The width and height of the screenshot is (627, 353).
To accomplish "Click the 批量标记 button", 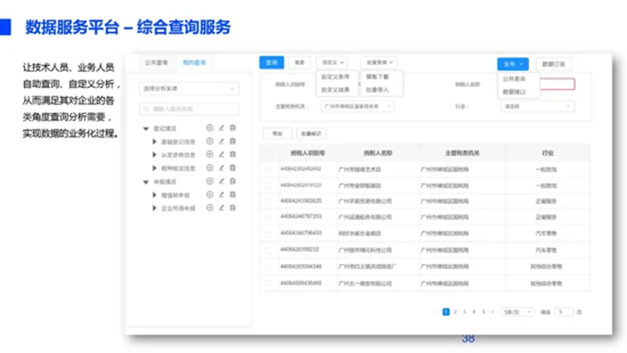I will (x=311, y=133).
